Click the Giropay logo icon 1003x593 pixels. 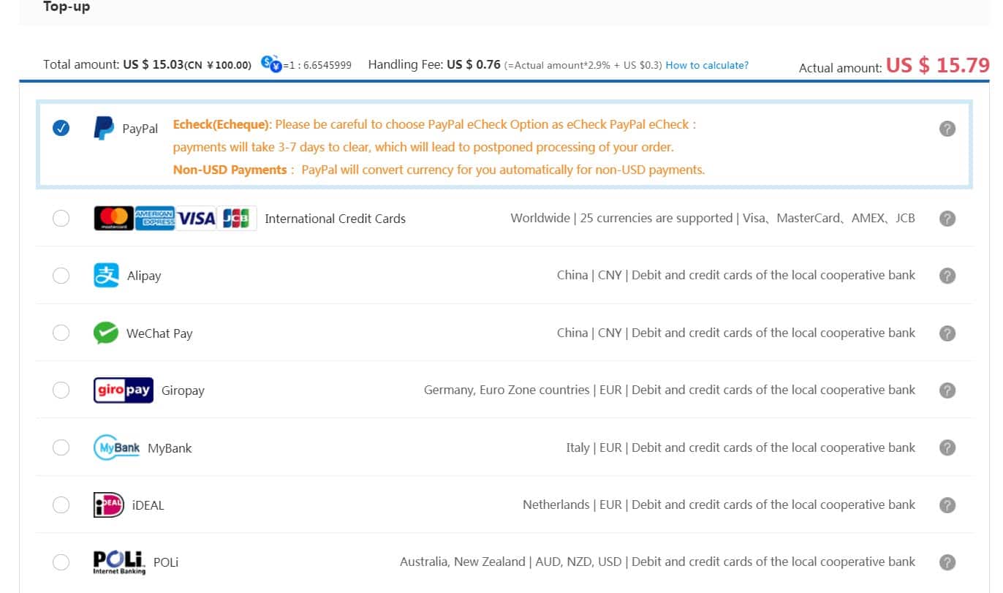[124, 390]
